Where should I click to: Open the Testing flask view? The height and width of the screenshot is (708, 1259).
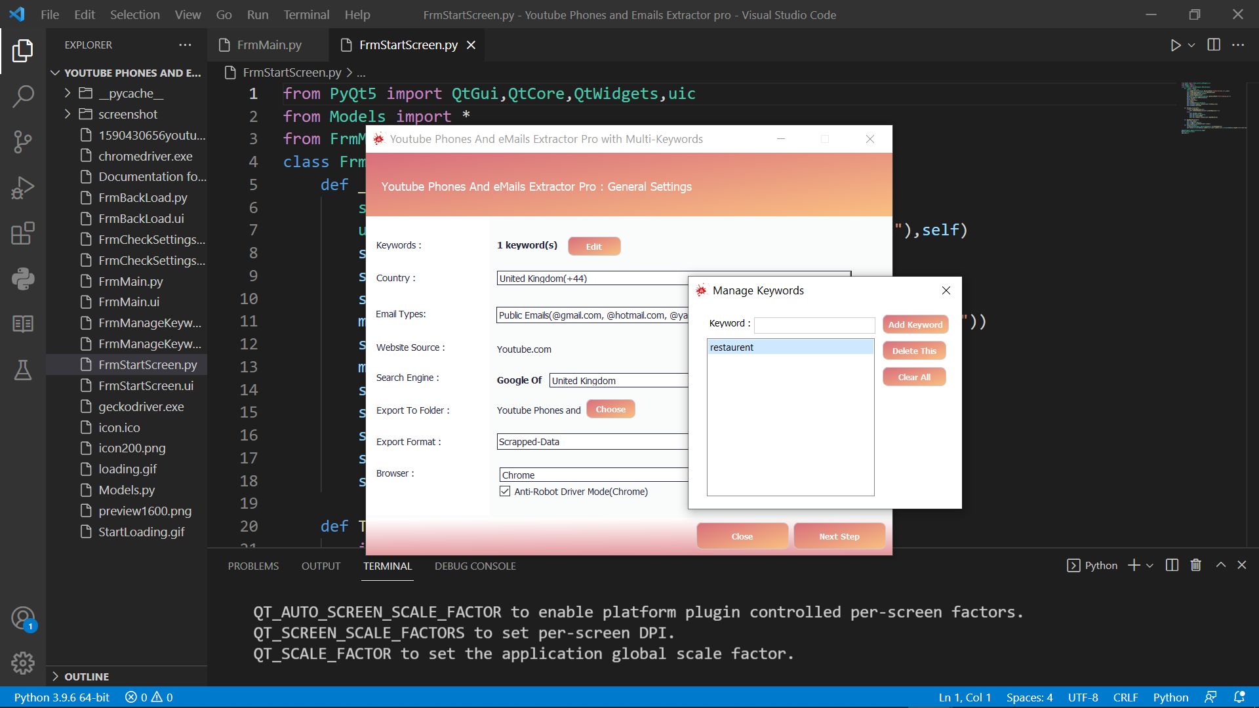click(x=23, y=370)
